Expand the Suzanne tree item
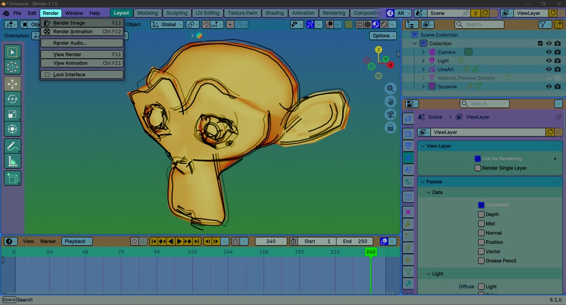The image size is (566, 305). [x=423, y=87]
